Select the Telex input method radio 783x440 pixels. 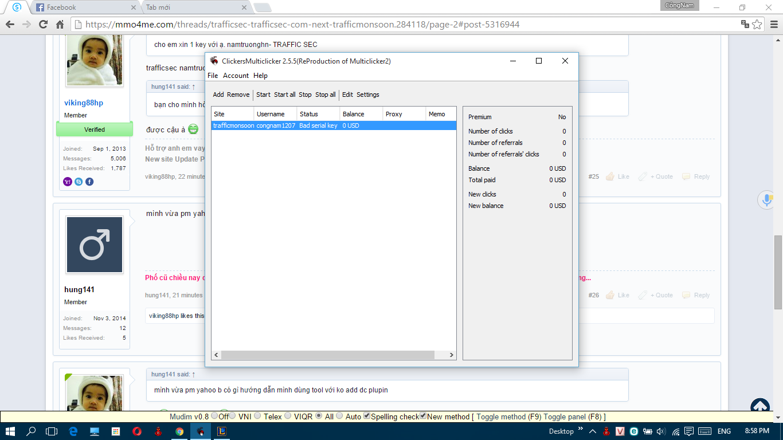(x=257, y=416)
